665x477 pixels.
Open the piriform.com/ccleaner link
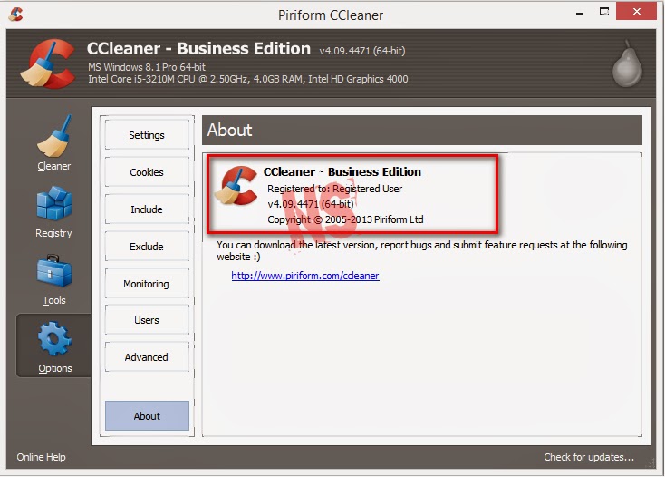[x=305, y=276]
